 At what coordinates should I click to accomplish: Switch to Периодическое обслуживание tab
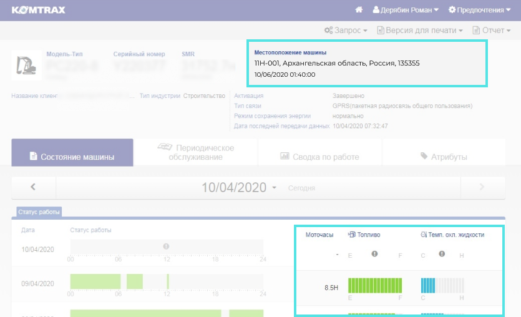pos(196,152)
